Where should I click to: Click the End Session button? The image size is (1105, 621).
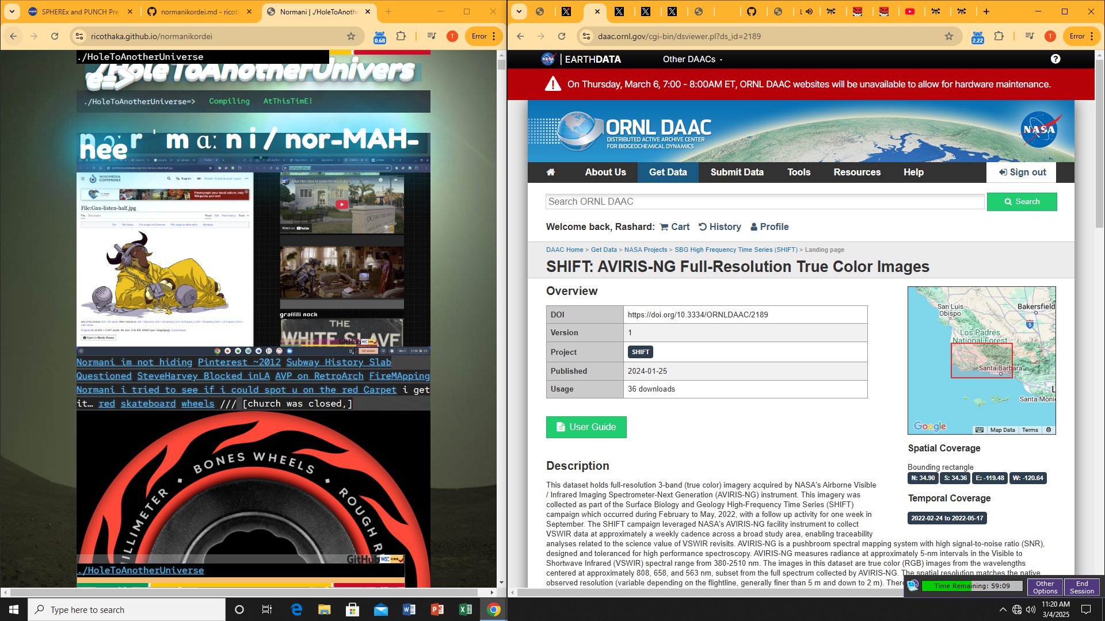click(x=1082, y=587)
